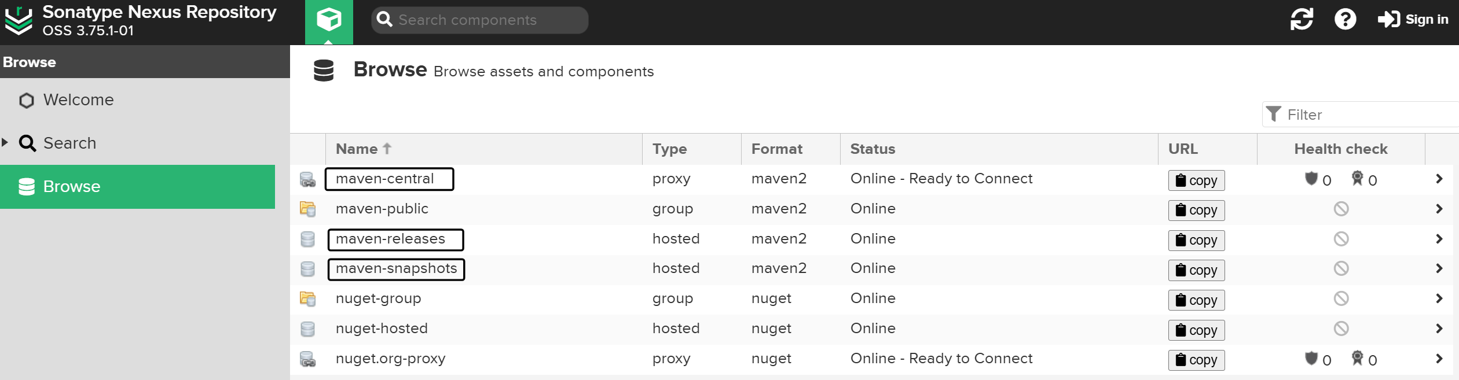This screenshot has width=1459, height=380.
Task: Click the maven-central proxy repository icon
Action: point(308,179)
